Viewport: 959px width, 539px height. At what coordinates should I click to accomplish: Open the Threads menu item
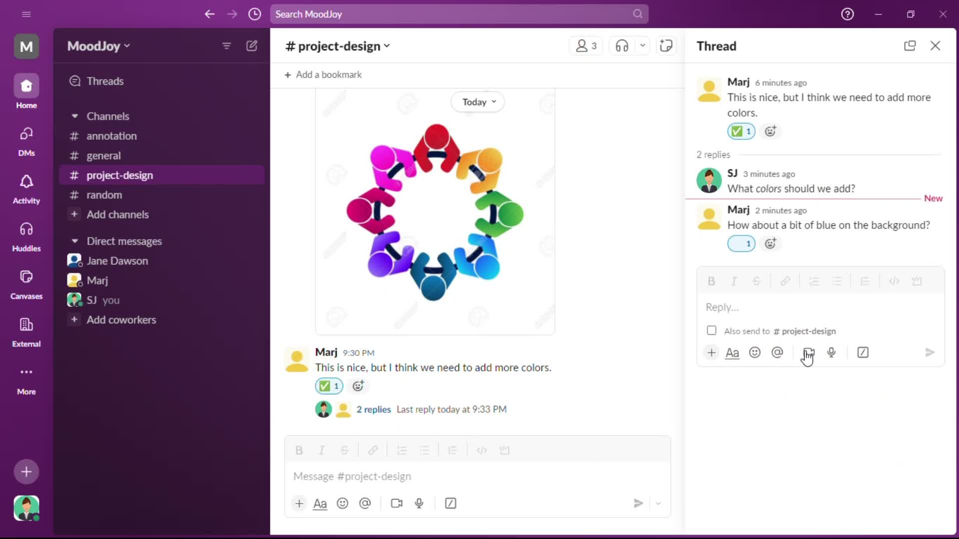point(105,81)
